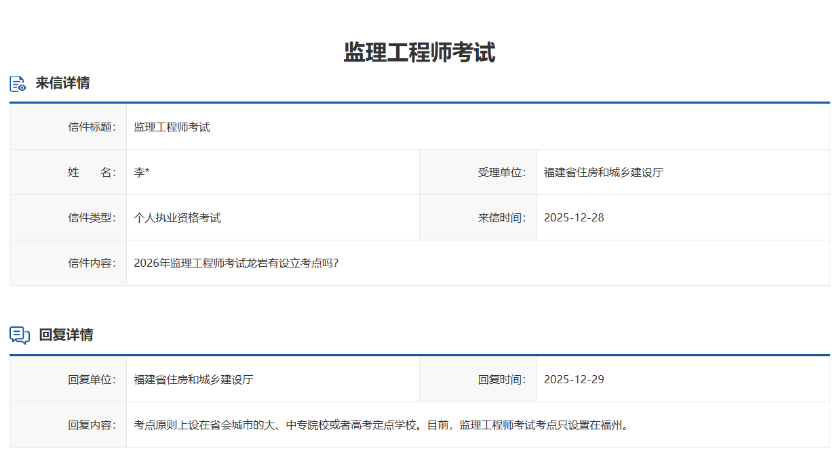The height and width of the screenshot is (451, 835).
Task: Click the 信件标题 value text
Action: pyautogui.click(x=172, y=127)
